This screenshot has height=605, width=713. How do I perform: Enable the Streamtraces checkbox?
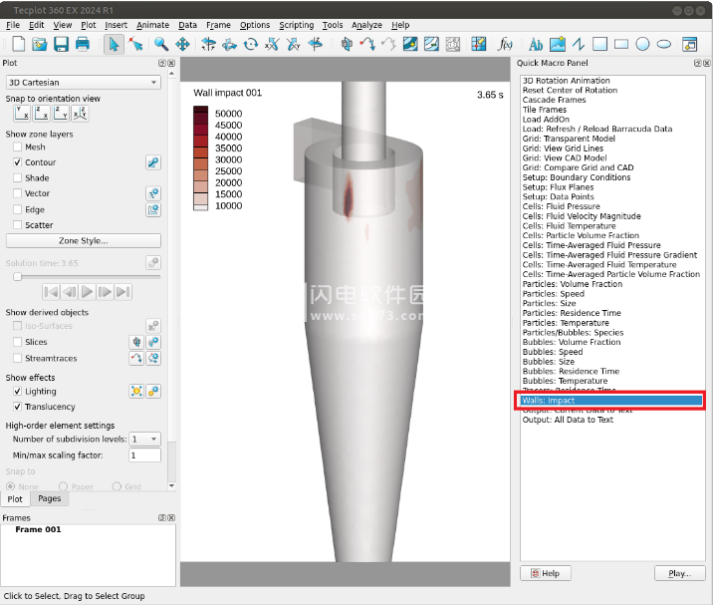click(x=17, y=358)
